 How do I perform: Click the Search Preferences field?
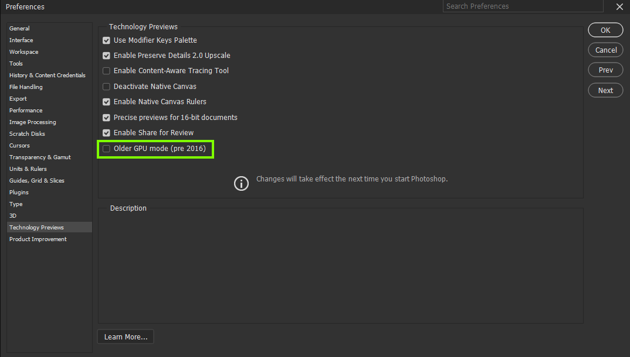523,6
